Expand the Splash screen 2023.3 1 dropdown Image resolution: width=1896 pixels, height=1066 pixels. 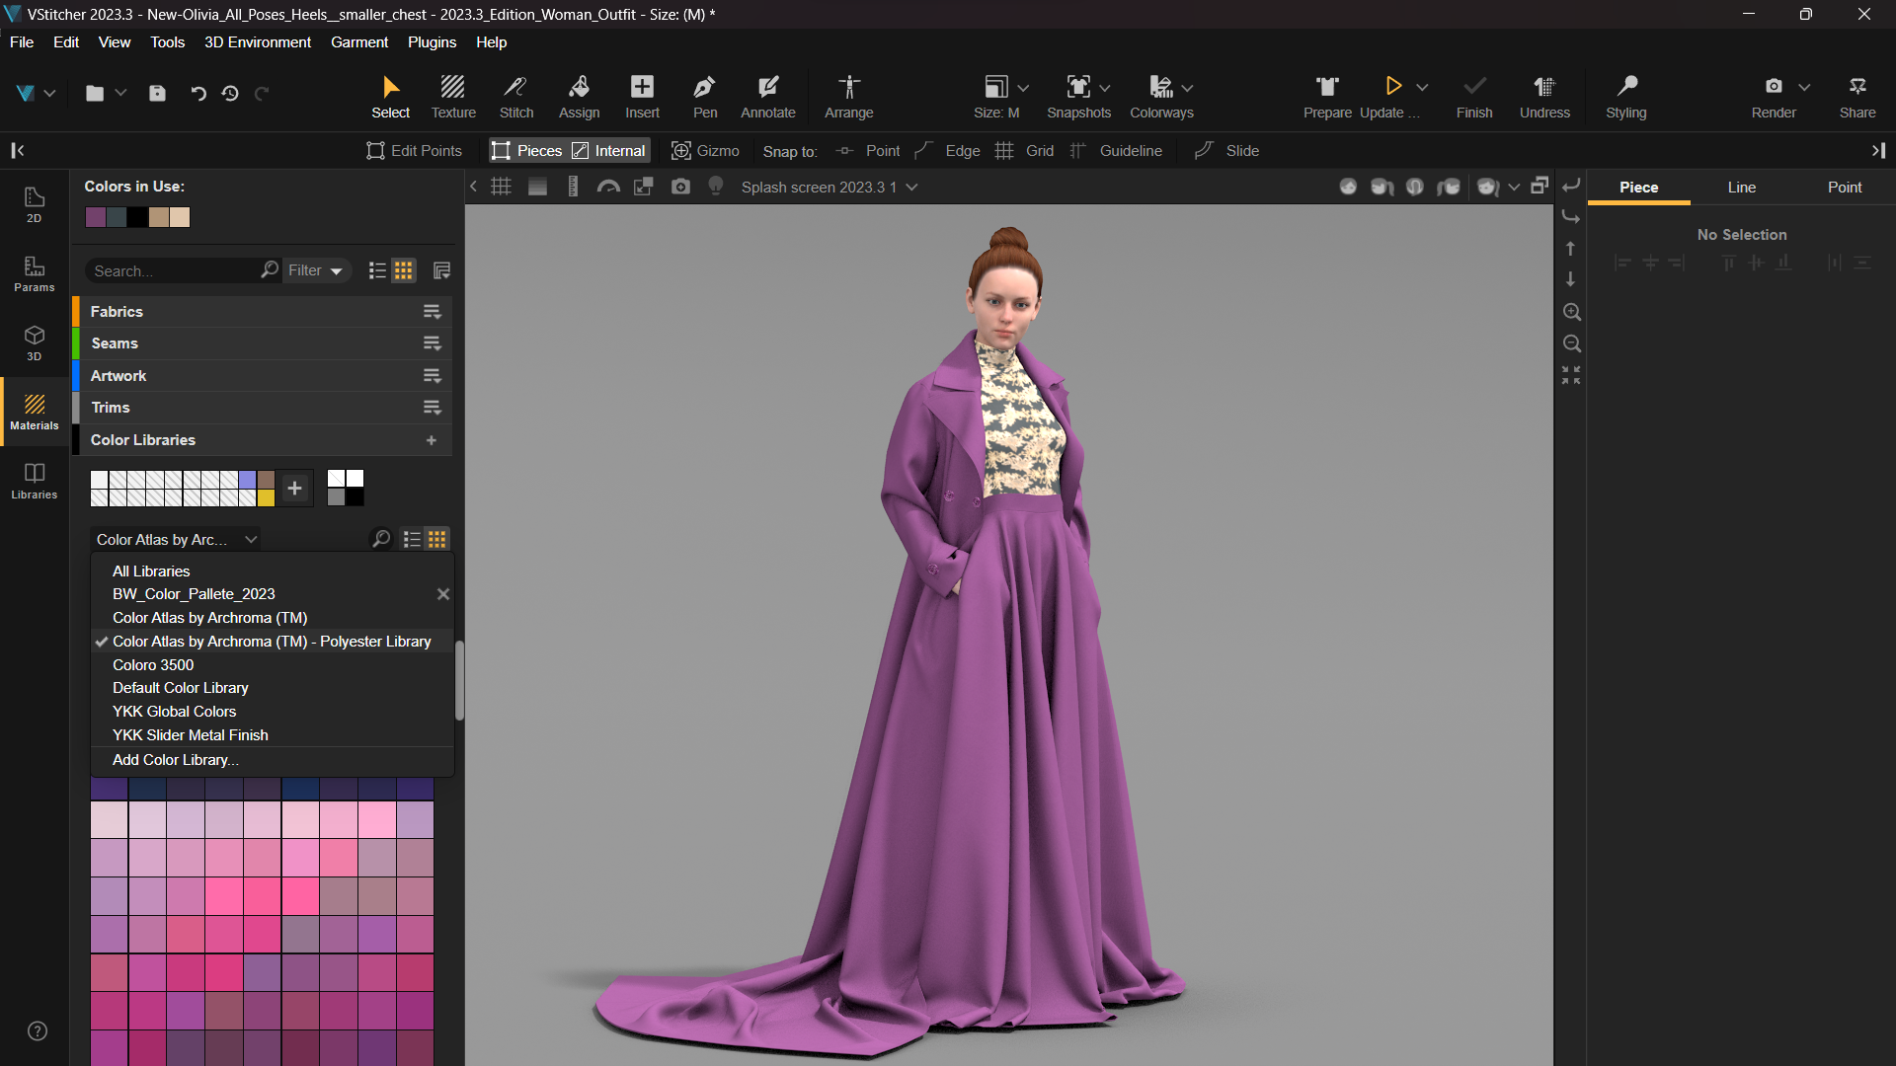[x=911, y=188]
